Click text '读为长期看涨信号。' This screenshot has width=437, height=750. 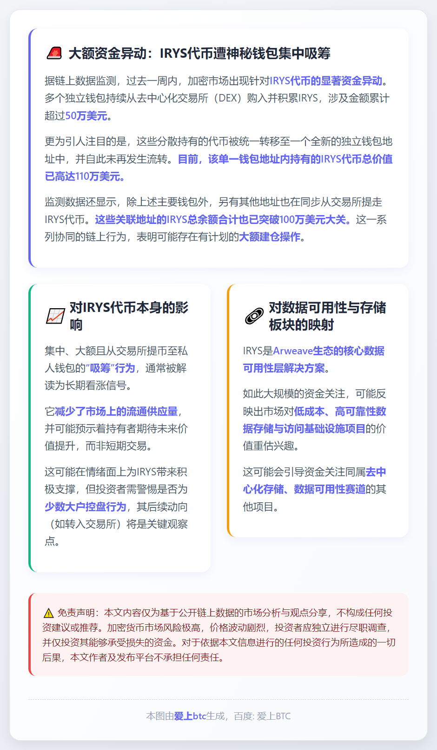click(x=88, y=385)
